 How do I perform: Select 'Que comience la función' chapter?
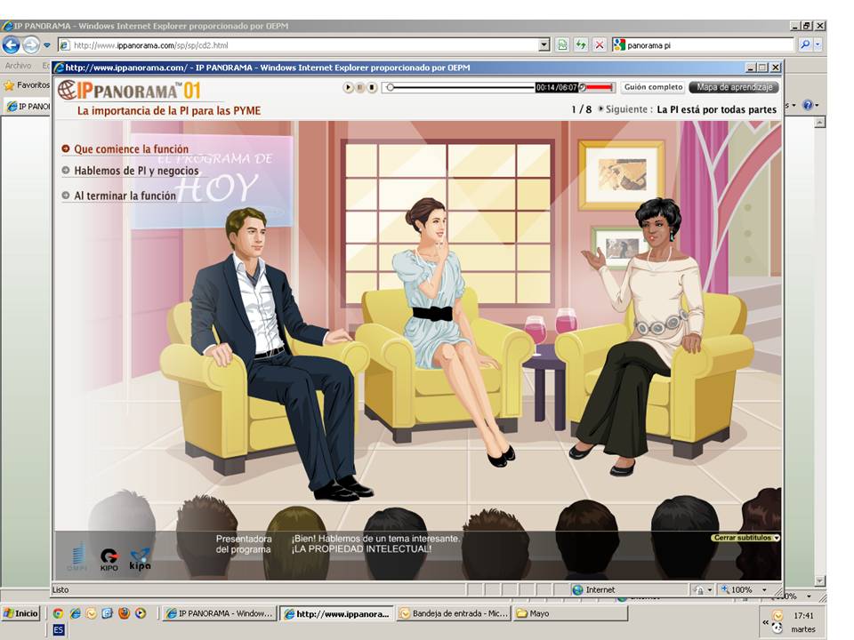(131, 149)
